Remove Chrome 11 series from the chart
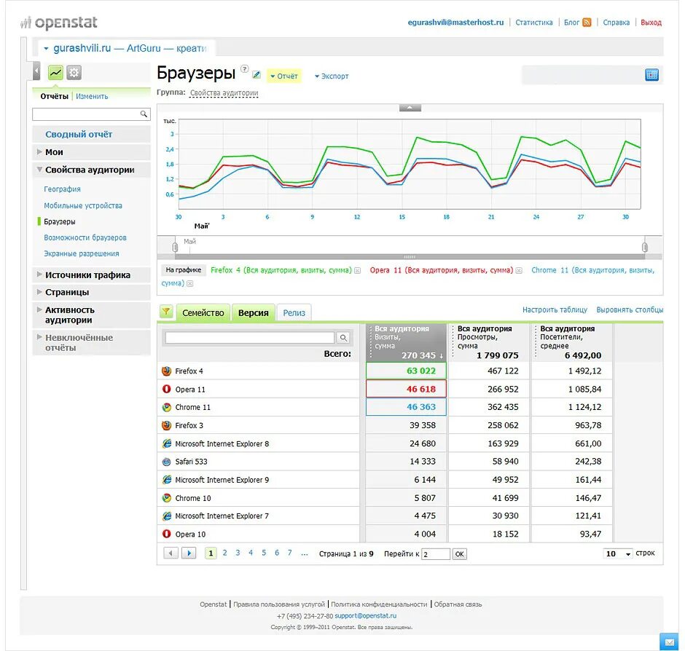The height and width of the screenshot is (651, 685). point(189,284)
